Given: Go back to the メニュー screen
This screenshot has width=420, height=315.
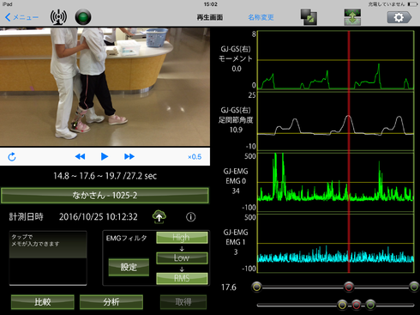Looking at the screenshot, I should (x=21, y=17).
